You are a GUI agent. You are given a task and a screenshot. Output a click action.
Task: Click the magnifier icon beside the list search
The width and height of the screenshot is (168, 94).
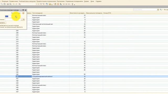pos(161,10)
